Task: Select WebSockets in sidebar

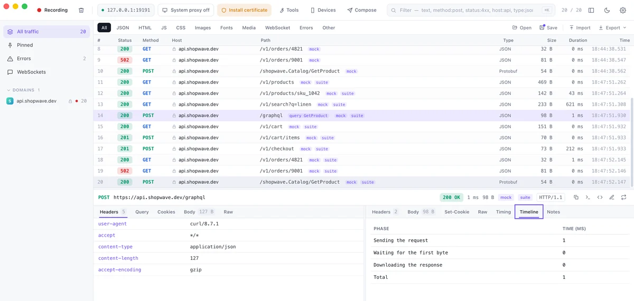Action: [46, 72]
